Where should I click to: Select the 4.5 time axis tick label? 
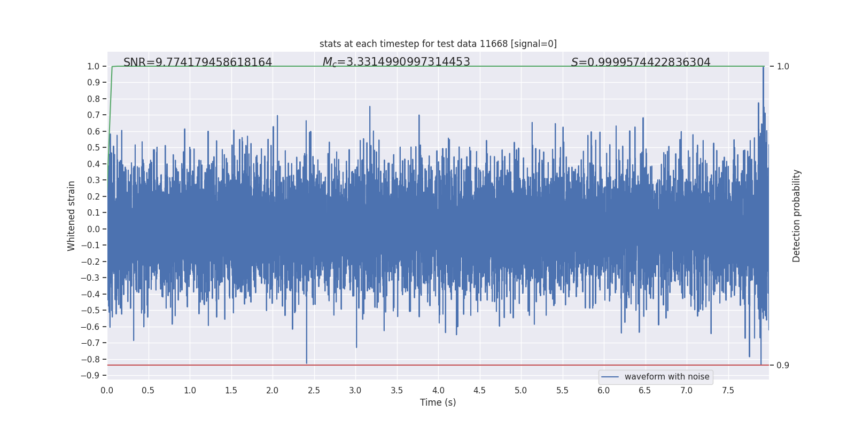(x=479, y=390)
